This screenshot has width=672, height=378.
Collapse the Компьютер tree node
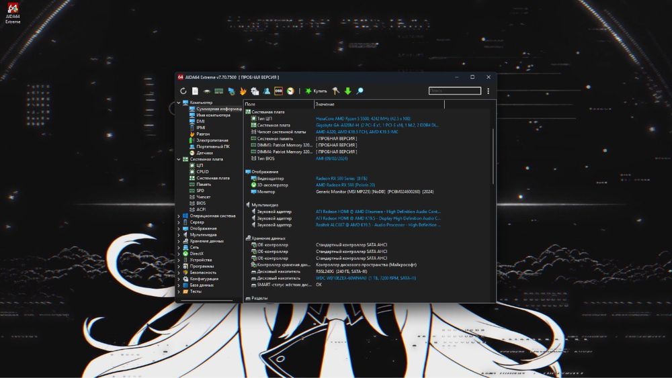pyautogui.click(x=179, y=103)
